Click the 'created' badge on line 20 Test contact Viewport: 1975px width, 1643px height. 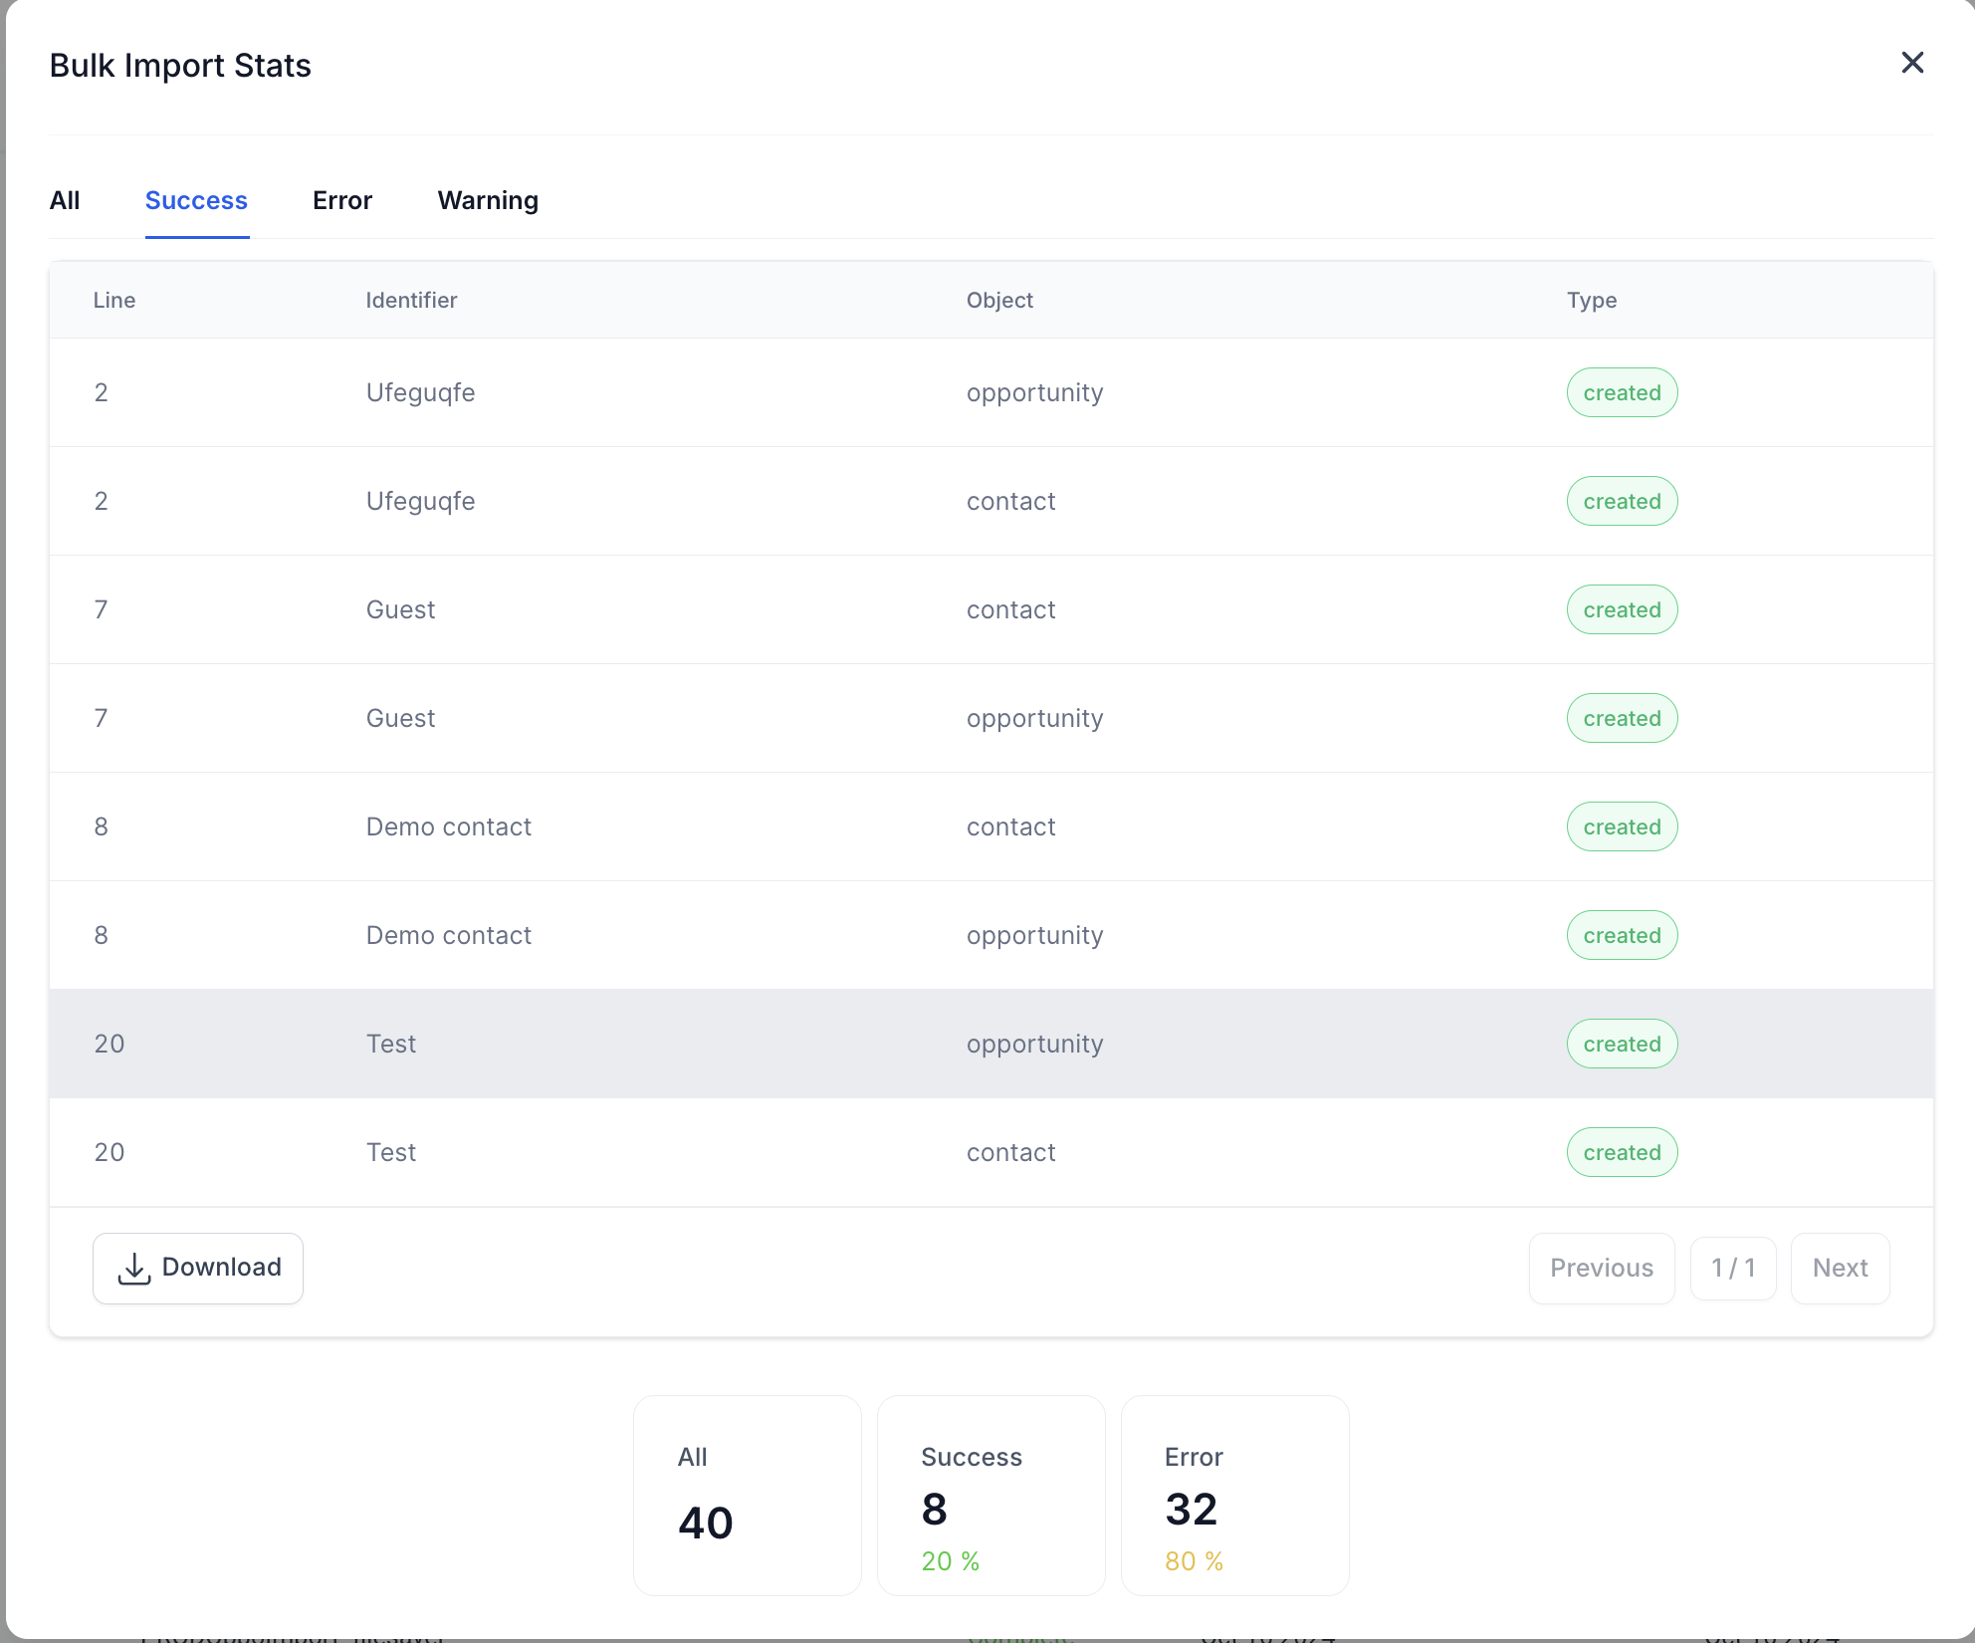click(1622, 1152)
